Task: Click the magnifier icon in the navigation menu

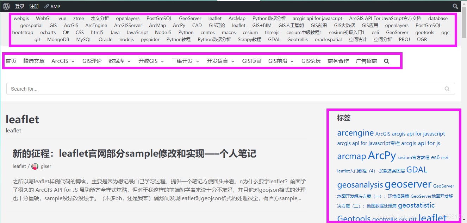Action: point(386,61)
